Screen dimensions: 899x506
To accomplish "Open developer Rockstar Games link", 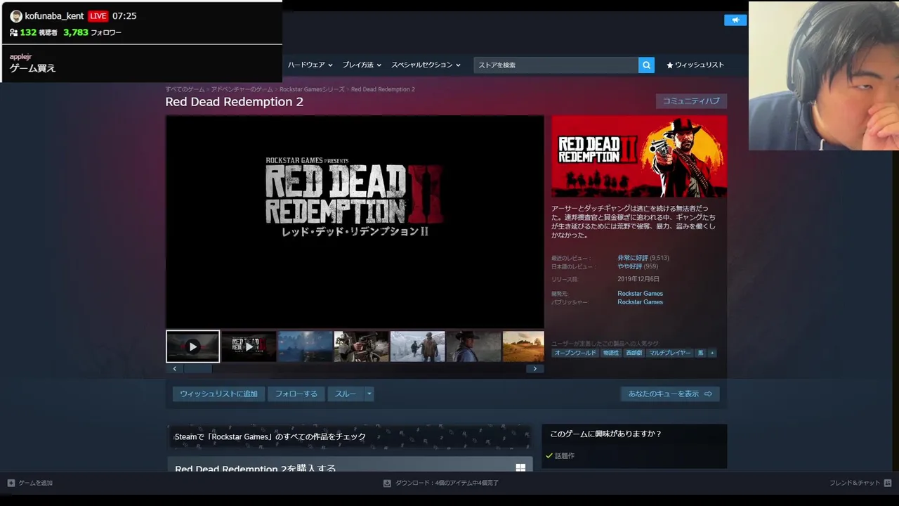I will click(640, 293).
